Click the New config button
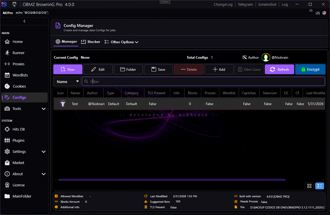The height and width of the screenshot is (215, 330). (x=68, y=69)
